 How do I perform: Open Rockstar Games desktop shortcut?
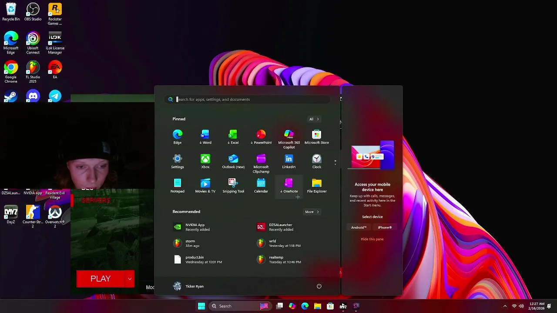tap(55, 14)
